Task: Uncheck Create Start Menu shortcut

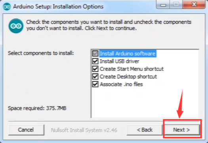Action: pyautogui.click(x=95, y=69)
